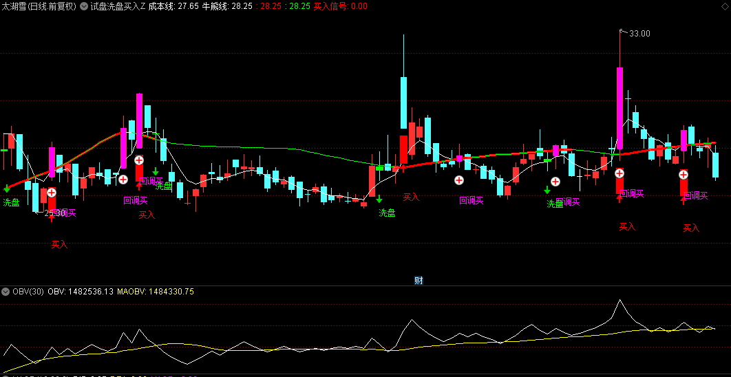This screenshot has width=731, height=377.
Task: Click the yellow MAOBV: 1484330.75 value
Action: click(x=156, y=292)
